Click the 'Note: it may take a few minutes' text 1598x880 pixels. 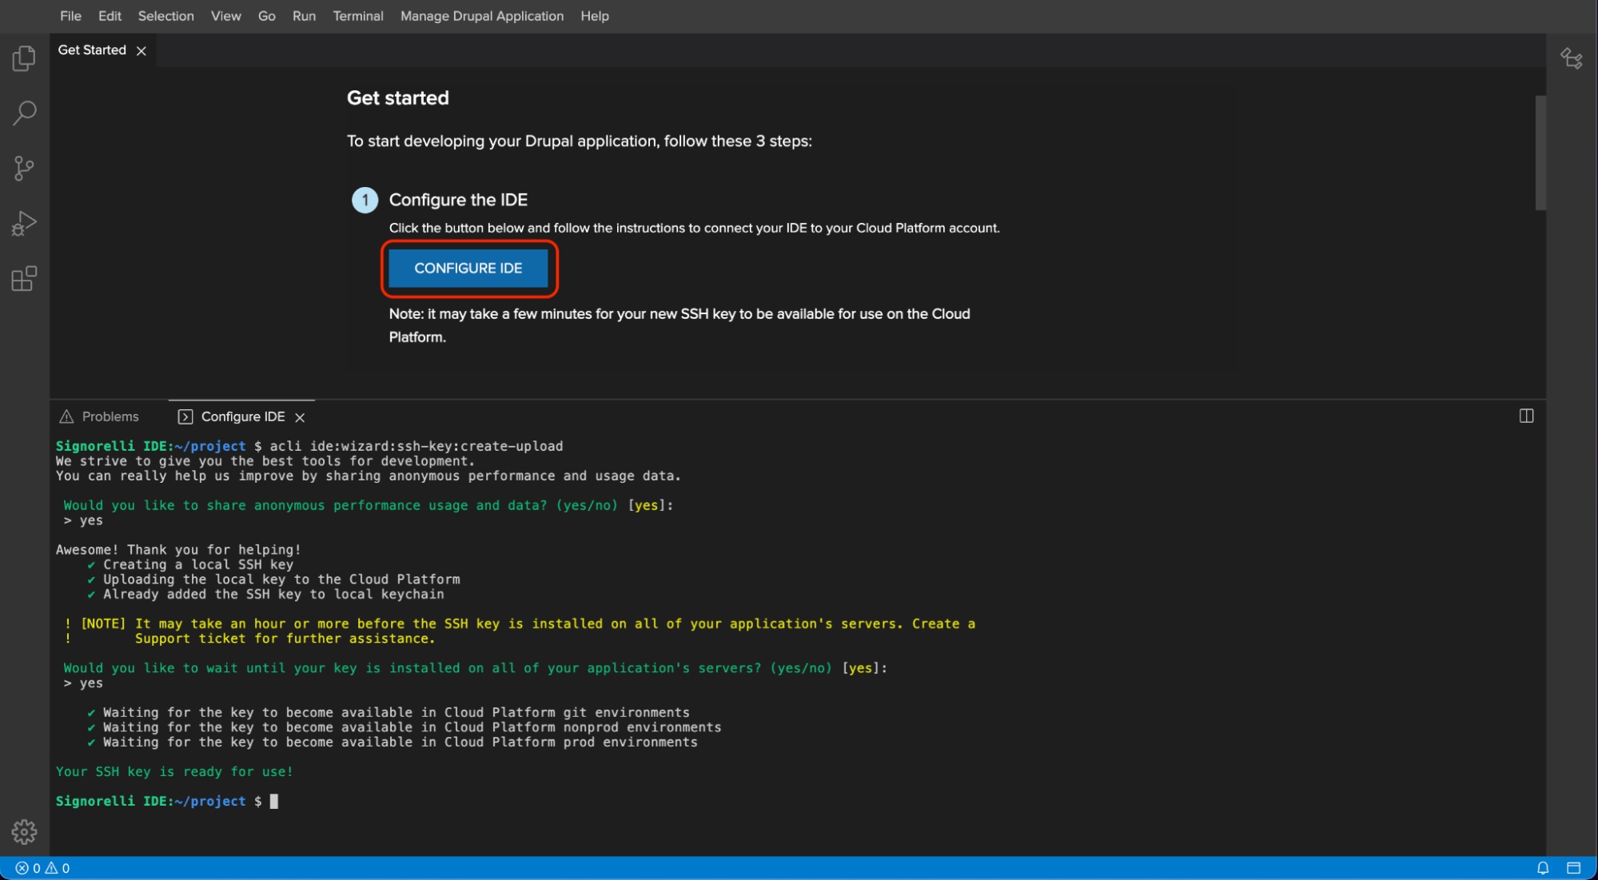pos(679,325)
